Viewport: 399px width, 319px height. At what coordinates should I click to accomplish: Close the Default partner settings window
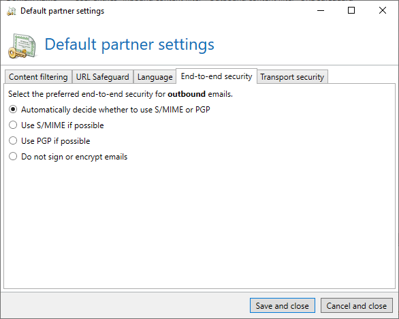click(x=383, y=10)
